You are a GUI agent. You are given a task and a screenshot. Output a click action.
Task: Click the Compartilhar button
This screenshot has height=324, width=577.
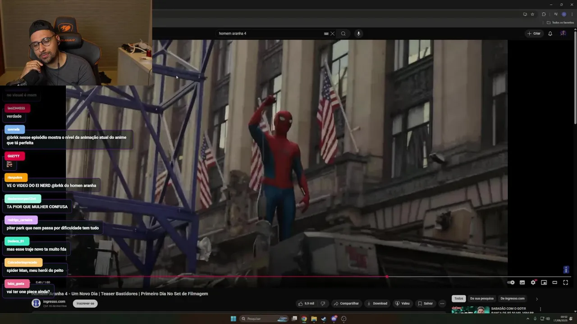coord(346,303)
